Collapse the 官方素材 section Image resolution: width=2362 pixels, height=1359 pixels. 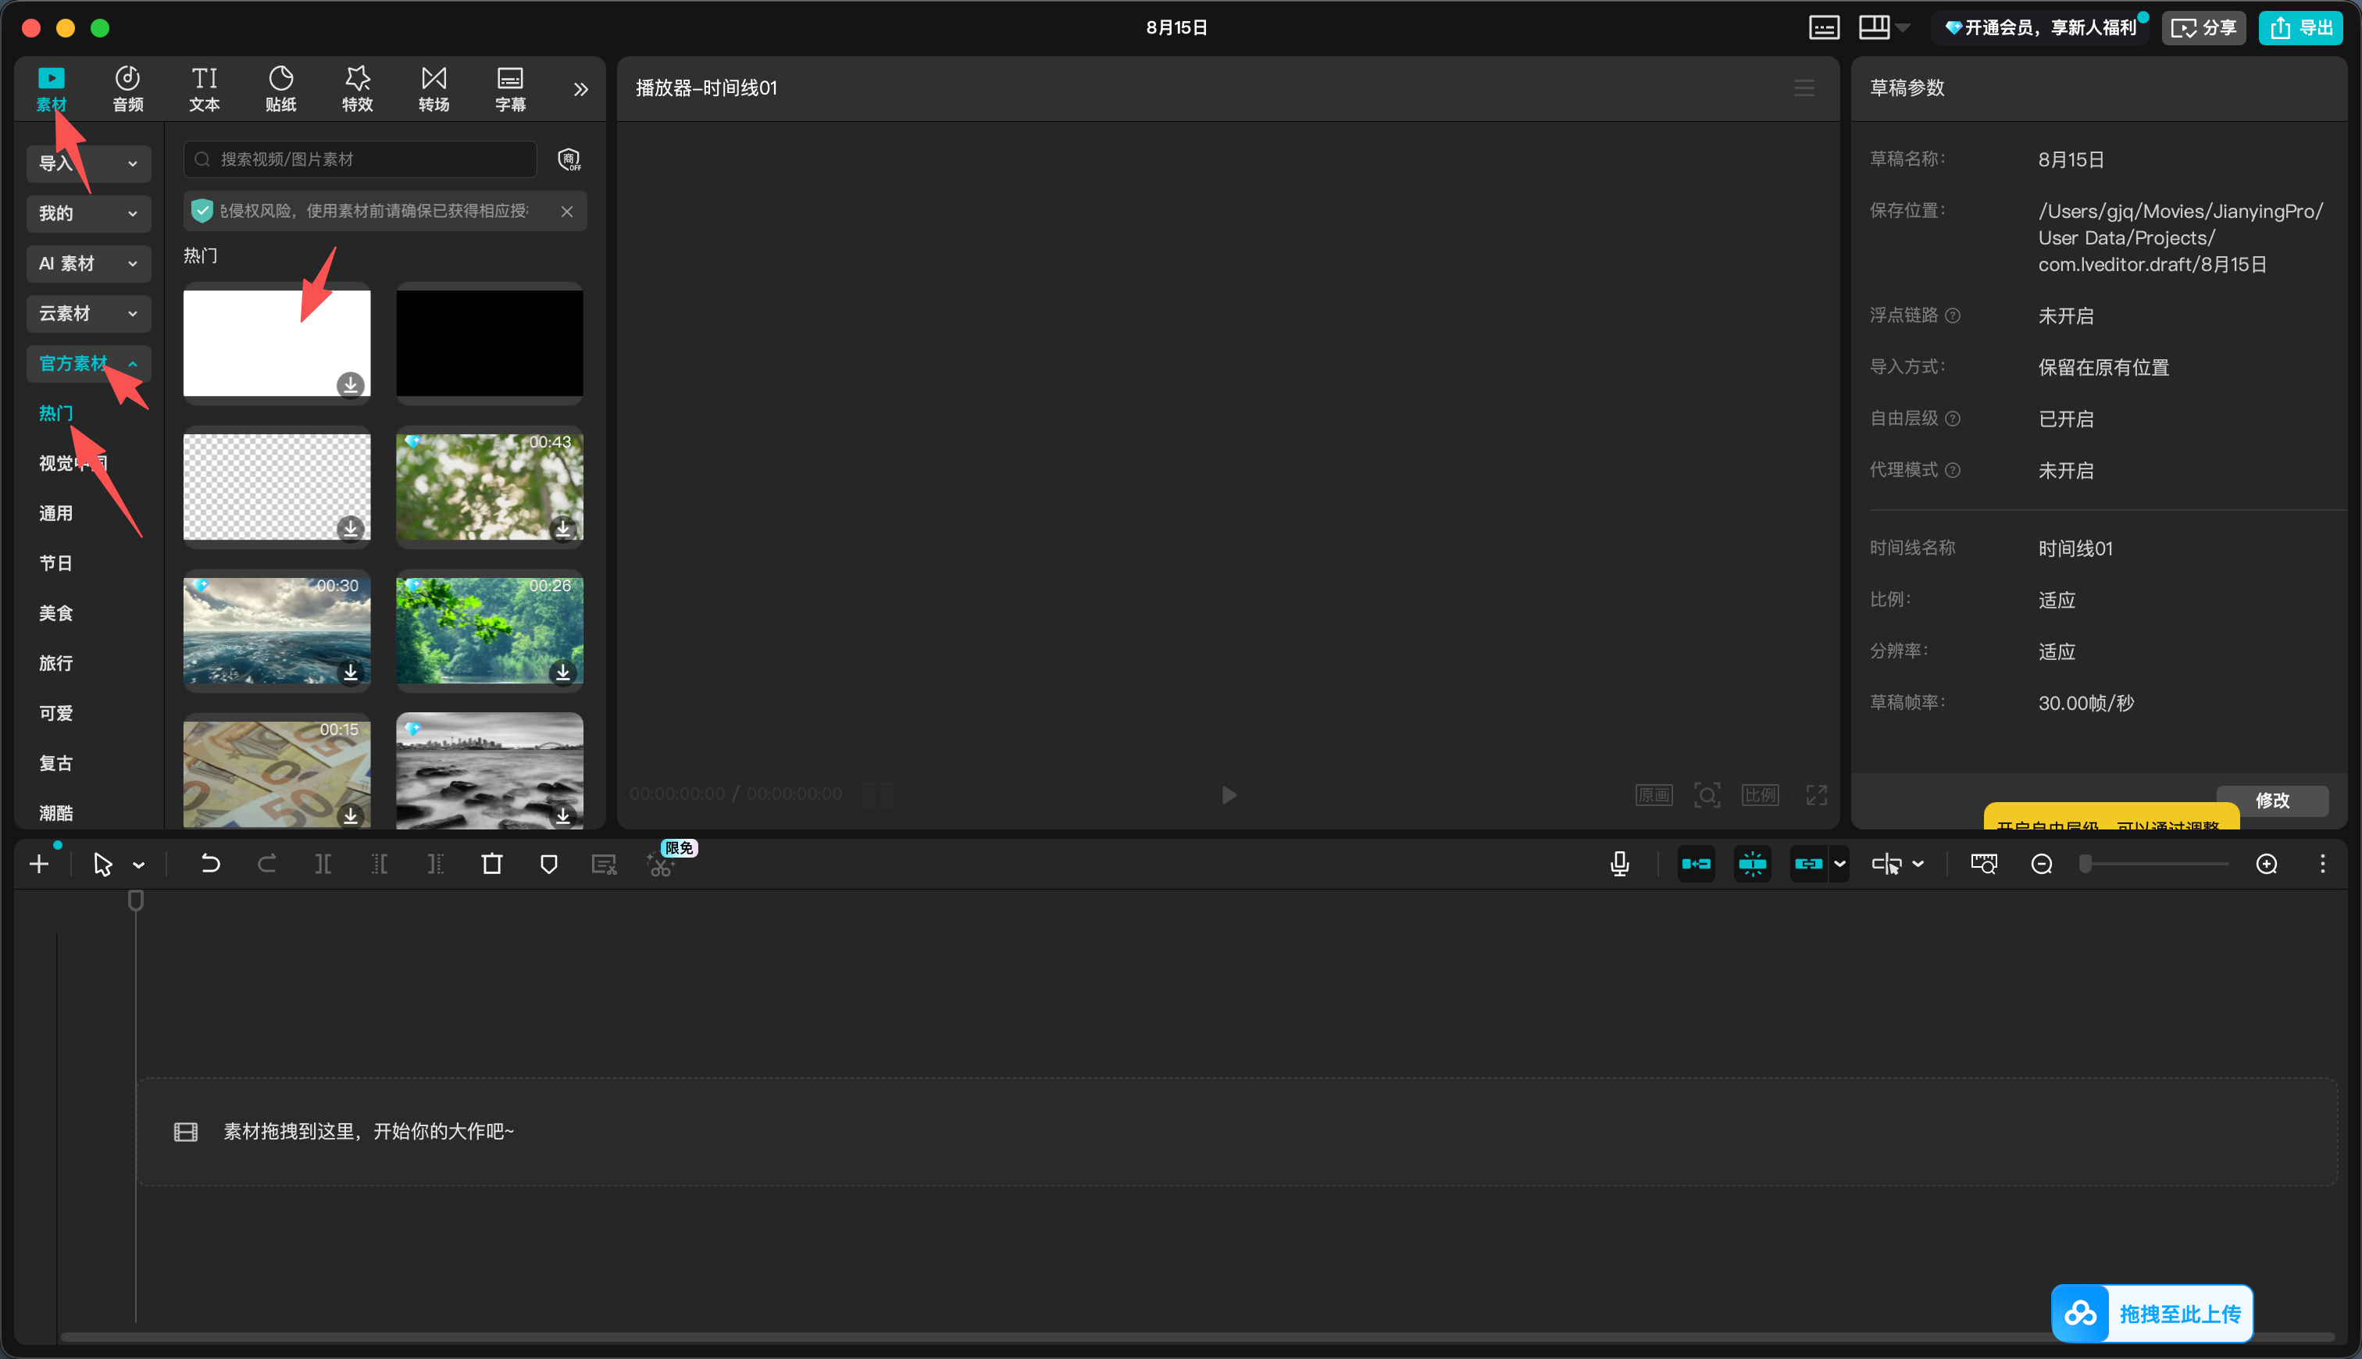tap(89, 363)
